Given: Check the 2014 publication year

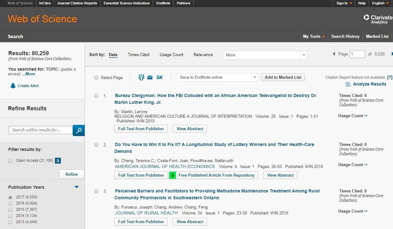Looking at the screenshot, I should pyautogui.click(x=10, y=216).
